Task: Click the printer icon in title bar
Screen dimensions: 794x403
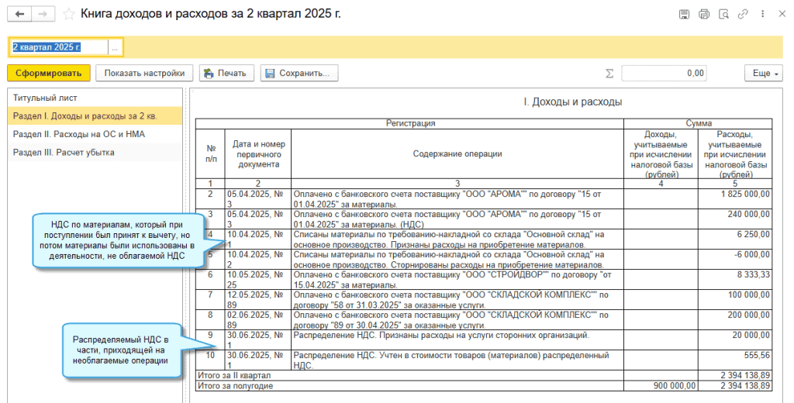Action: pos(704,14)
